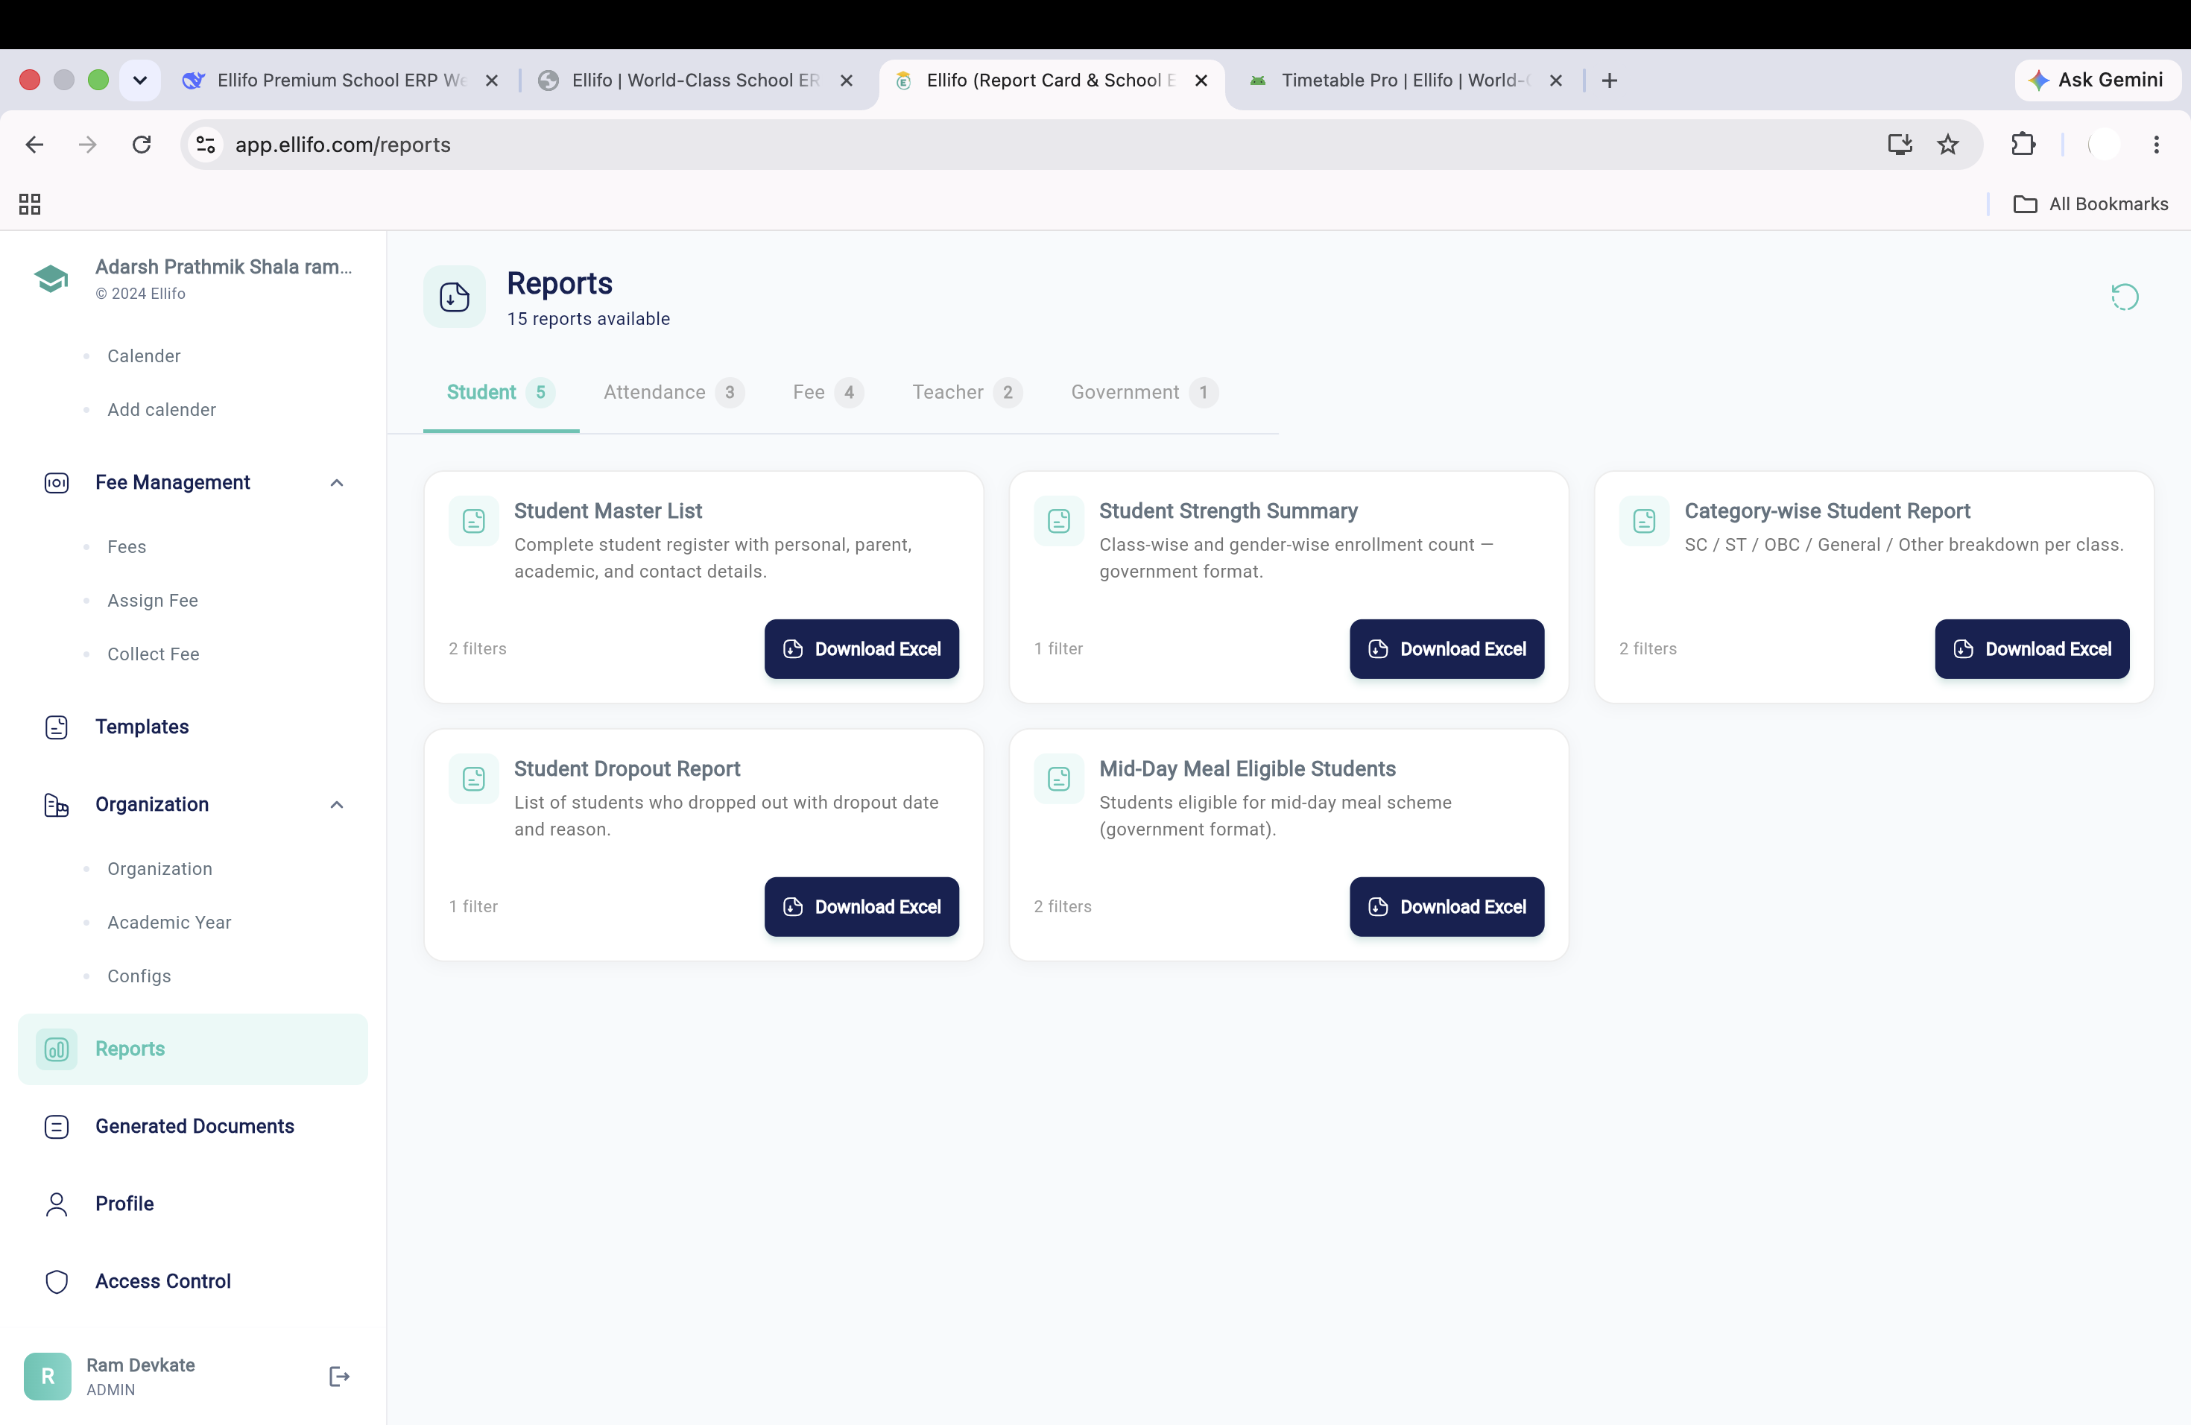
Task: Click the Mid-Day Meal Eligible Students icon
Action: tap(1059, 779)
